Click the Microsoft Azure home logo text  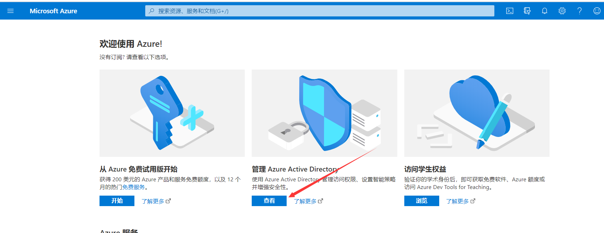(53, 11)
